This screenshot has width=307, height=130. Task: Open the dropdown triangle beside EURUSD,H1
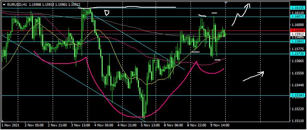tap(4, 4)
